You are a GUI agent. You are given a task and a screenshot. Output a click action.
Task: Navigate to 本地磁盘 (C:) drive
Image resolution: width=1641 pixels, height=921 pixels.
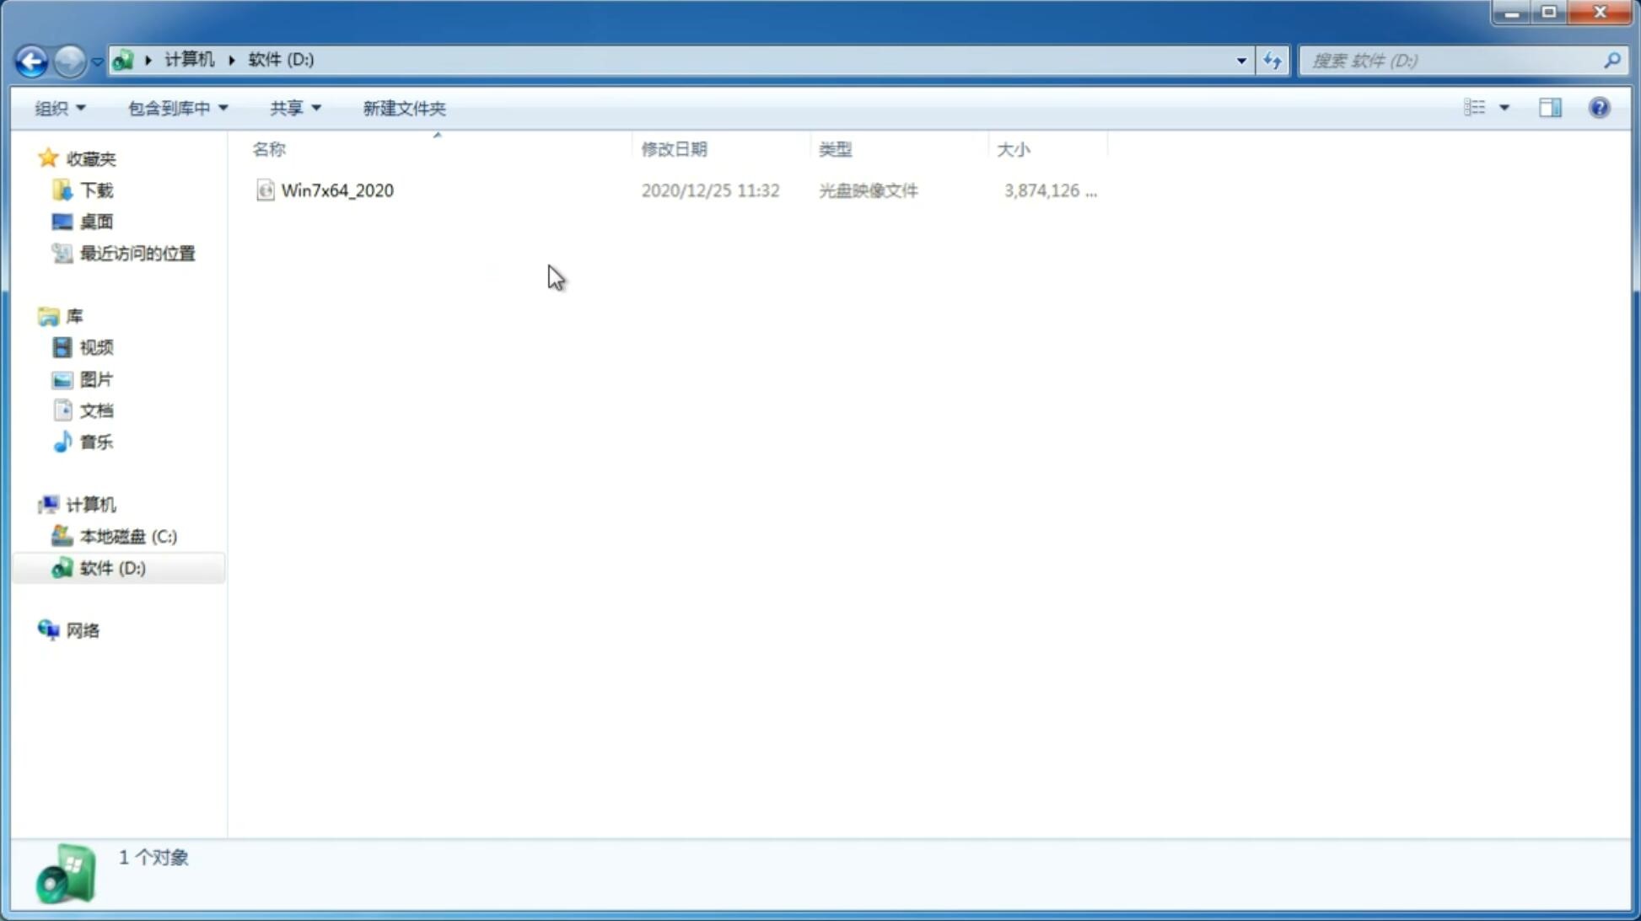click(x=127, y=536)
